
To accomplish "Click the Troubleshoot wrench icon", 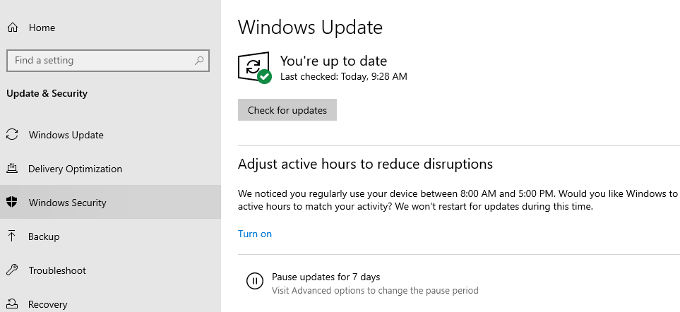I will pyautogui.click(x=12, y=270).
